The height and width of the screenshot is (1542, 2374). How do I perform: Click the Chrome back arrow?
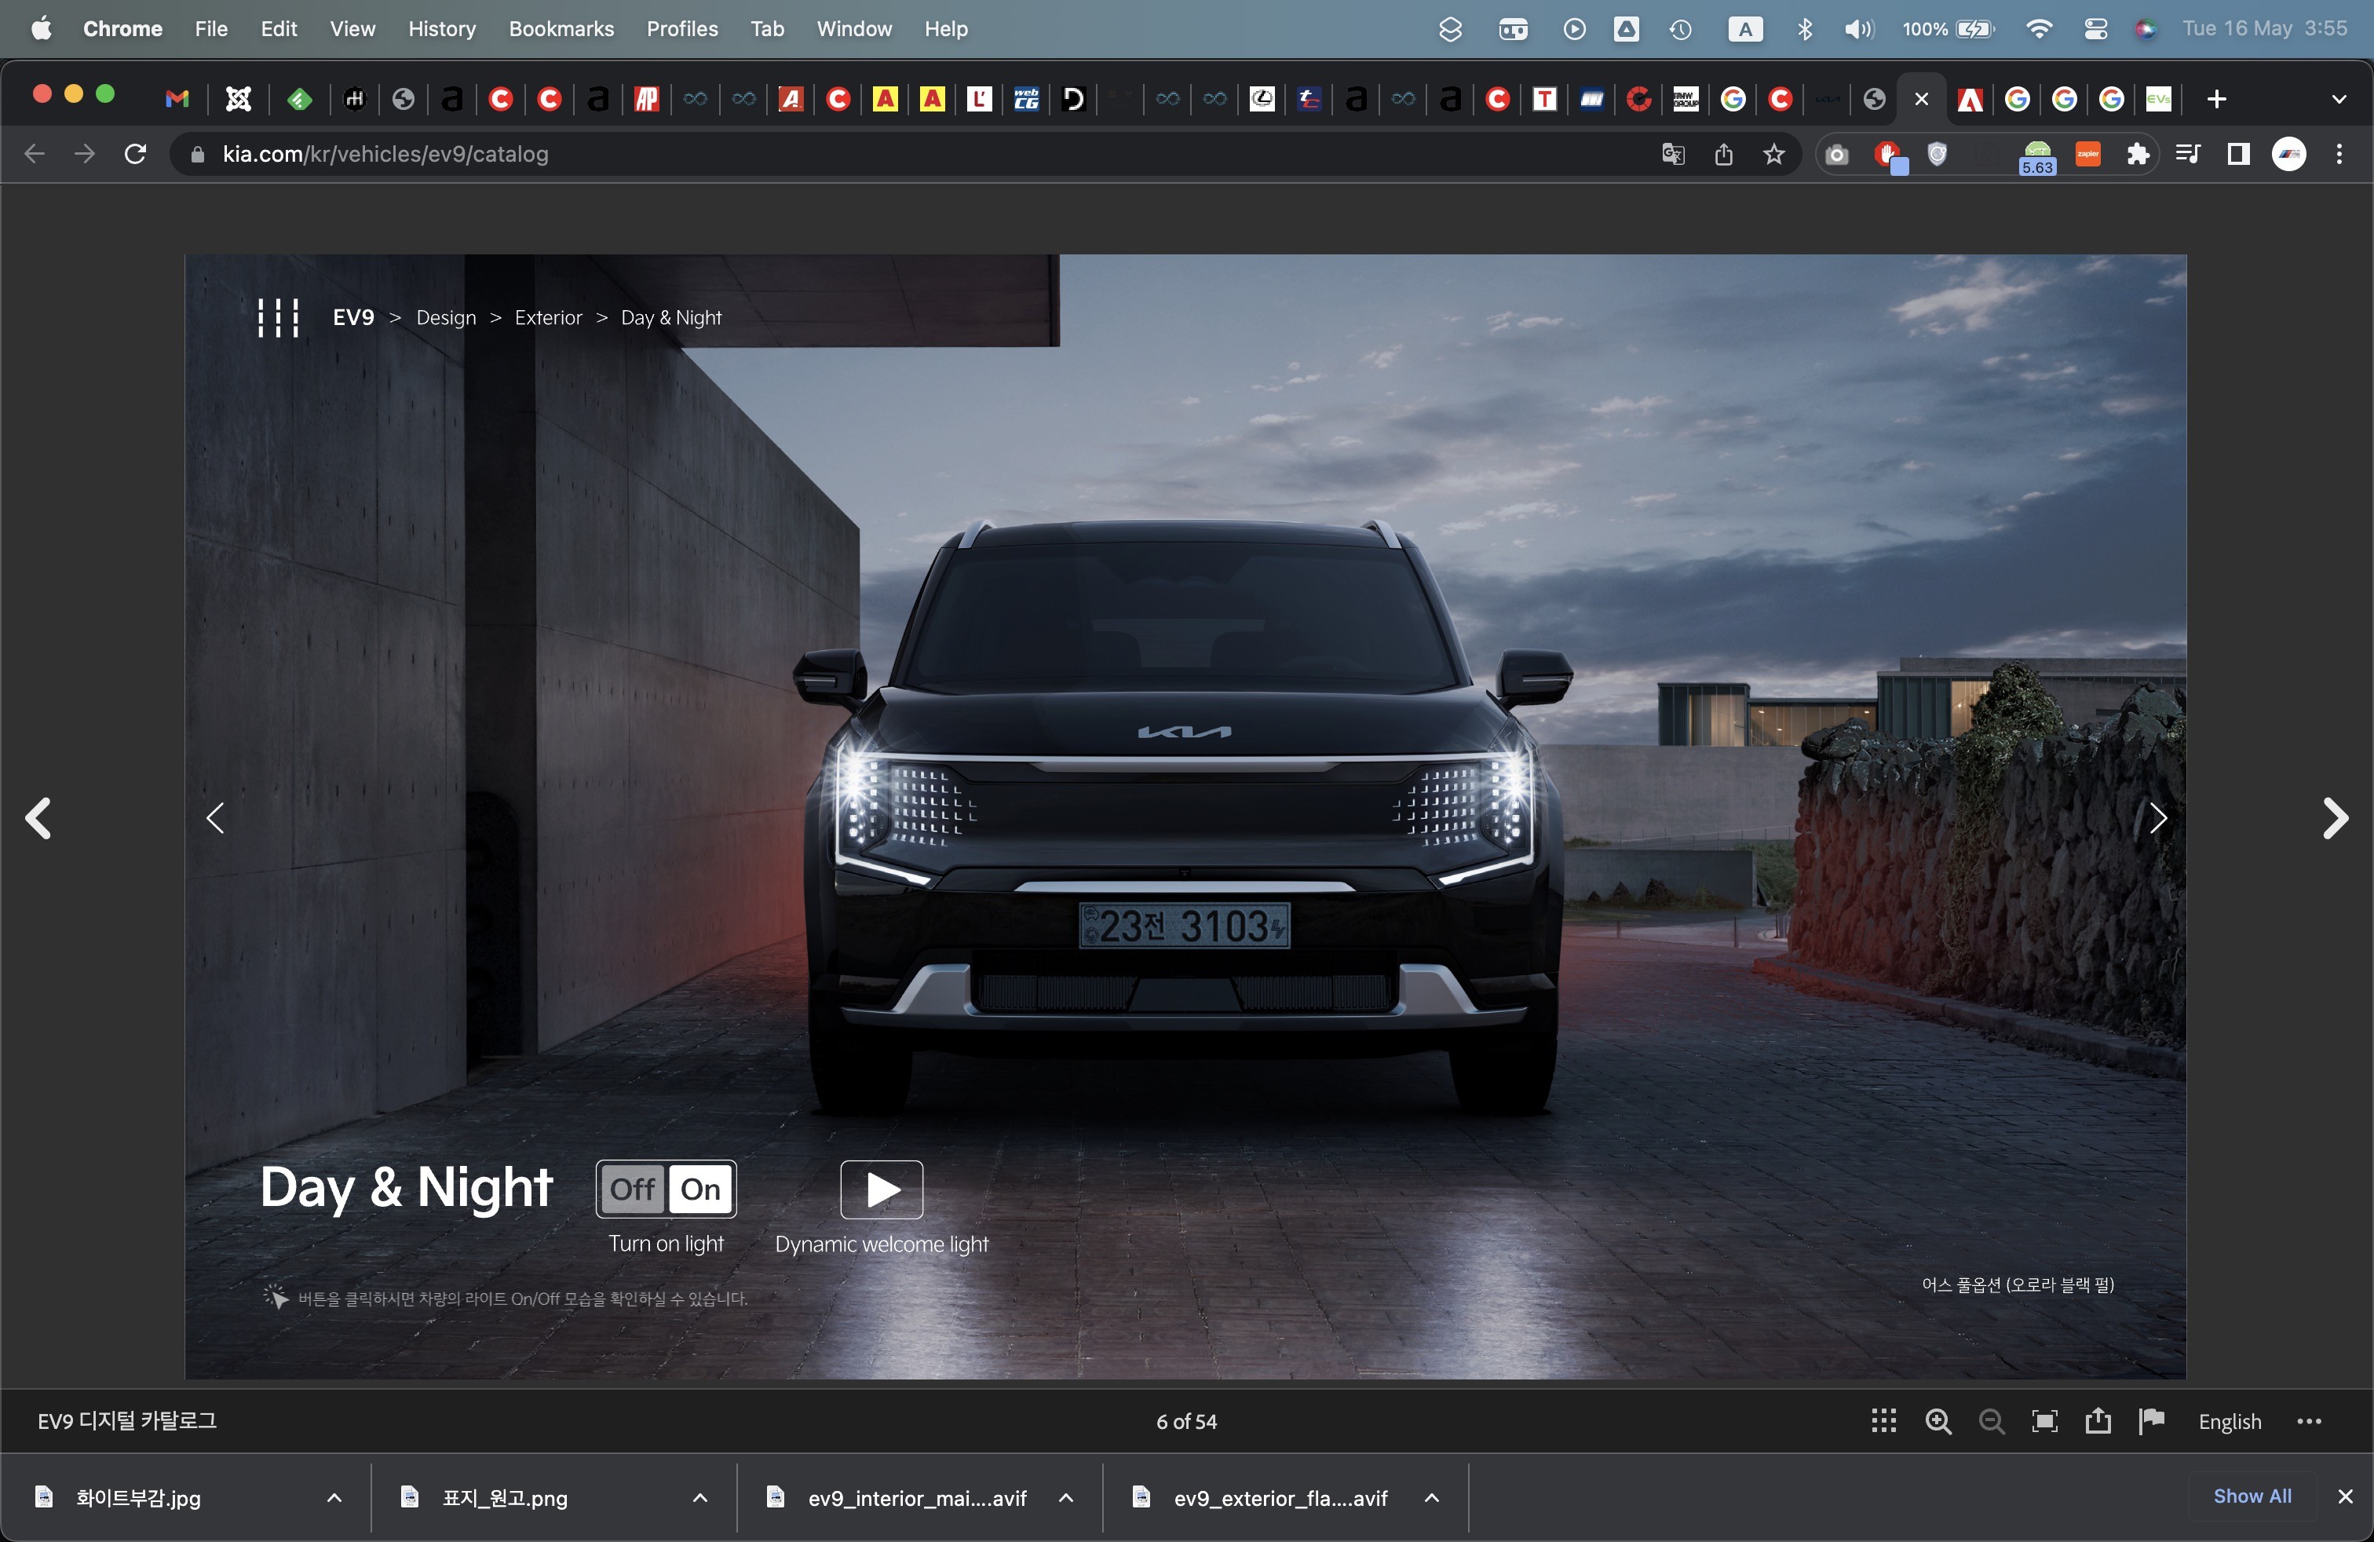coord(35,154)
